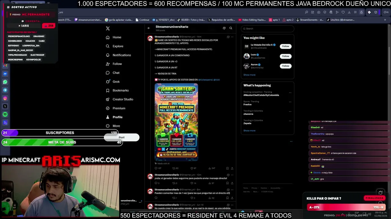The height and width of the screenshot is (219, 391).
Task: Open Grok from the X sidebar
Action: 112,82
